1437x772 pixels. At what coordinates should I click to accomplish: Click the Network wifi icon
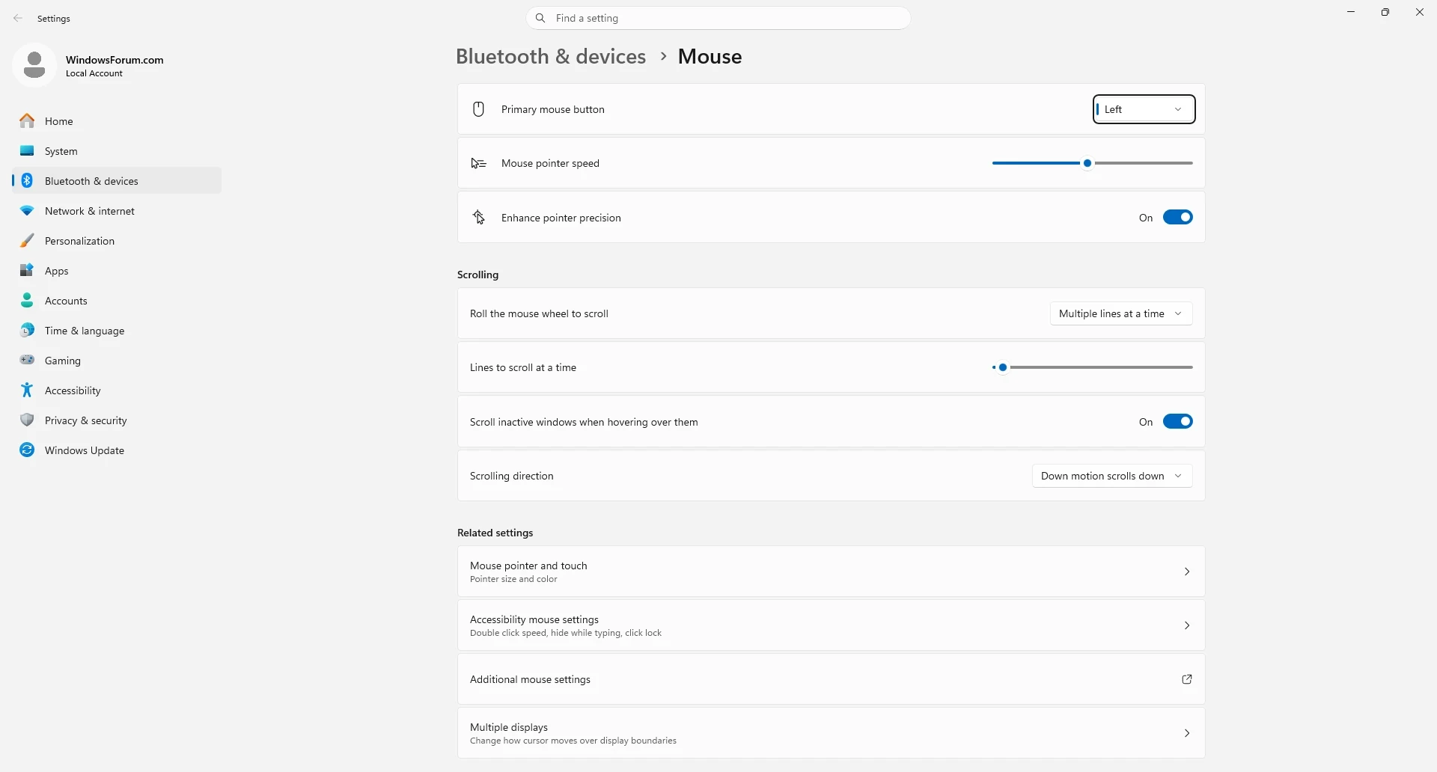click(27, 211)
